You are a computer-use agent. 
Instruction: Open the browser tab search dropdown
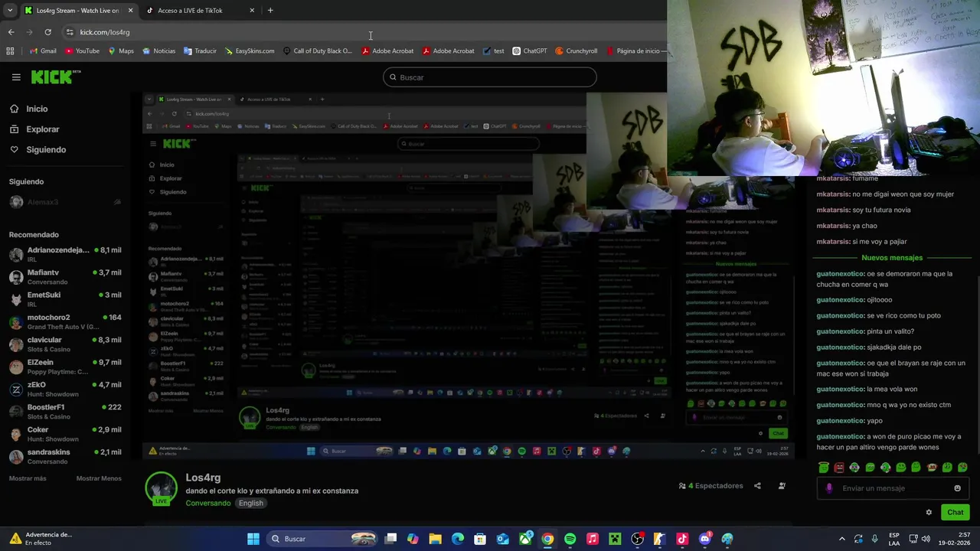click(x=10, y=11)
